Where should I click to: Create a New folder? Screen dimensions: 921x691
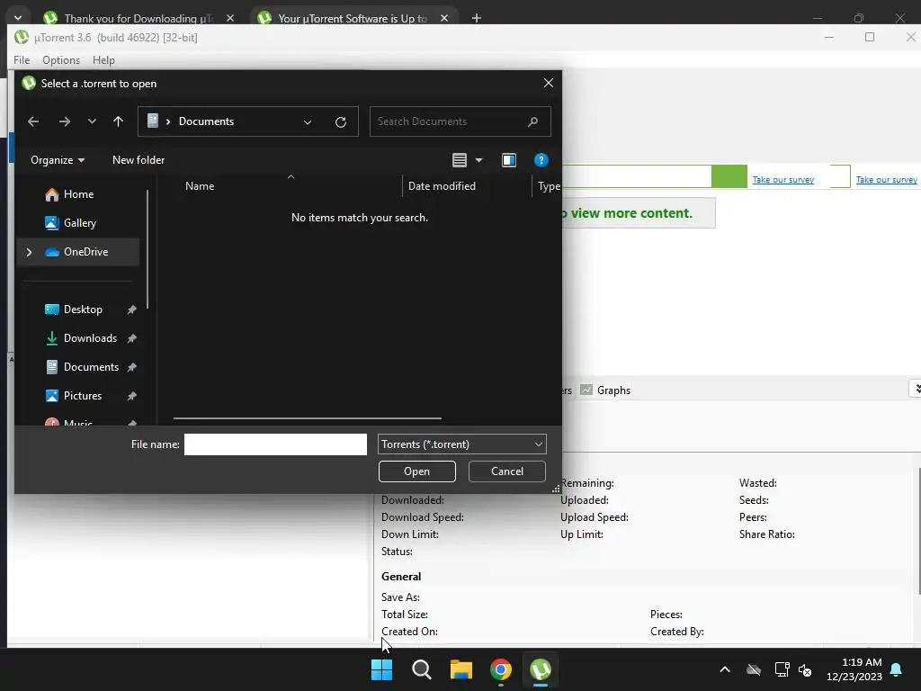pos(138,160)
